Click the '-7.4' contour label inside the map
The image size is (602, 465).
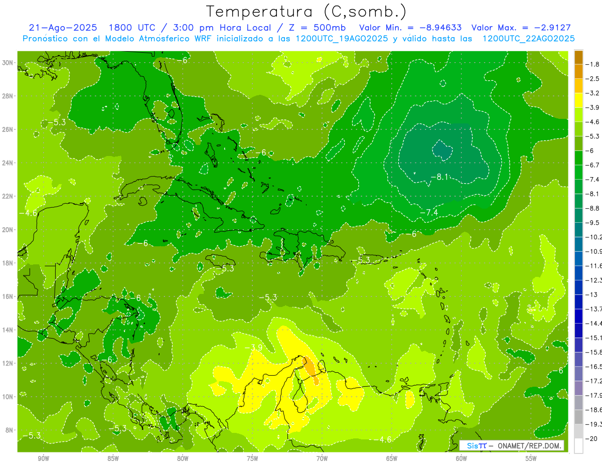pos(429,213)
